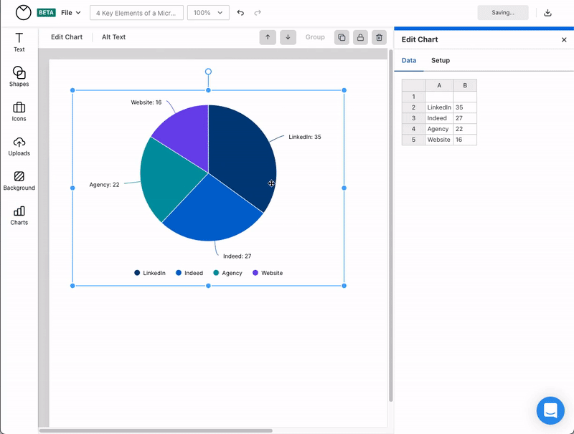The height and width of the screenshot is (434, 574).
Task: Undo the last action
Action: 240,12
